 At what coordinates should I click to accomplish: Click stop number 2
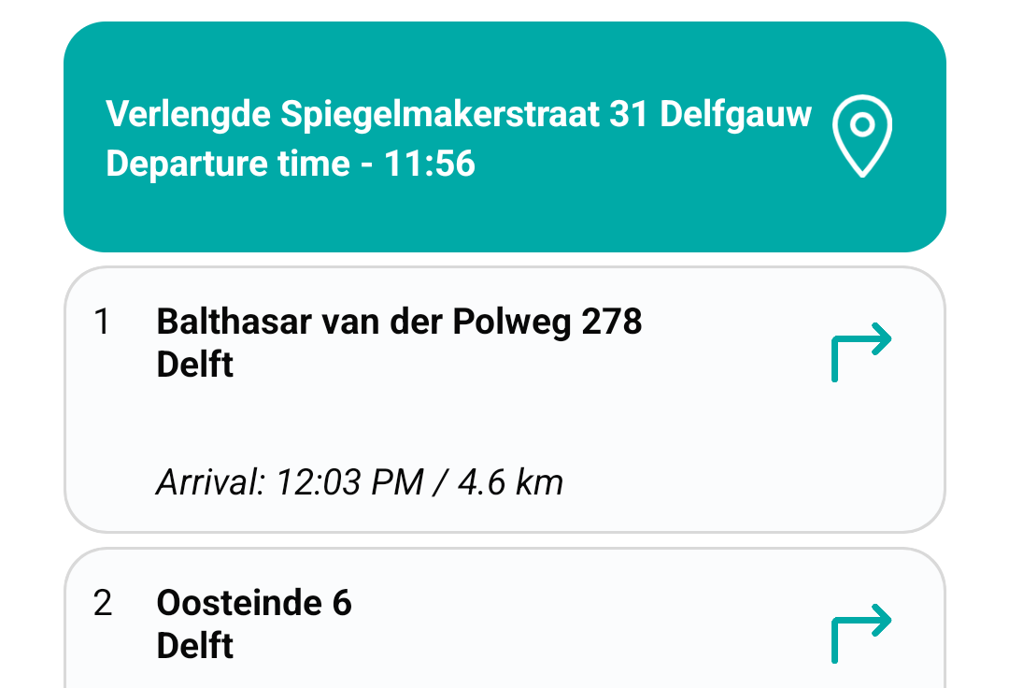tap(103, 604)
